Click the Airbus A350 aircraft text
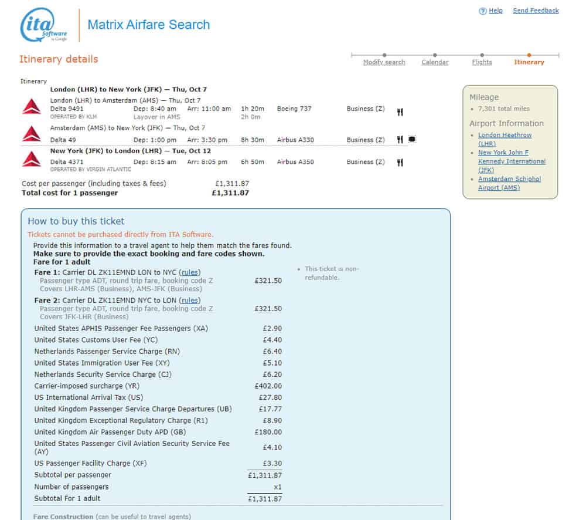Image resolution: width=586 pixels, height=520 pixels. (295, 162)
